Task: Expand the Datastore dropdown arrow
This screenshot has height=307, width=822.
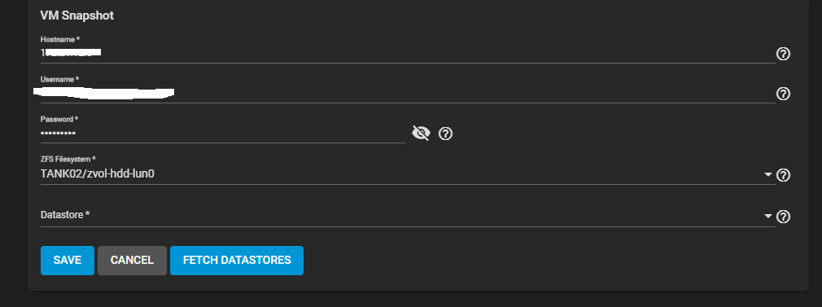Action: click(768, 217)
